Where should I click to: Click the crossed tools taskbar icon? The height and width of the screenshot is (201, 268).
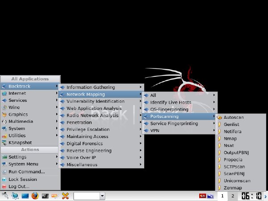point(65,196)
